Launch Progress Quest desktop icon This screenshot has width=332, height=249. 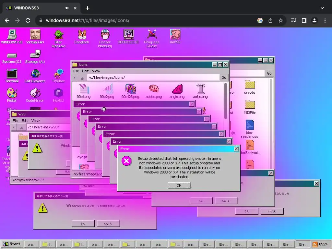pos(152,39)
